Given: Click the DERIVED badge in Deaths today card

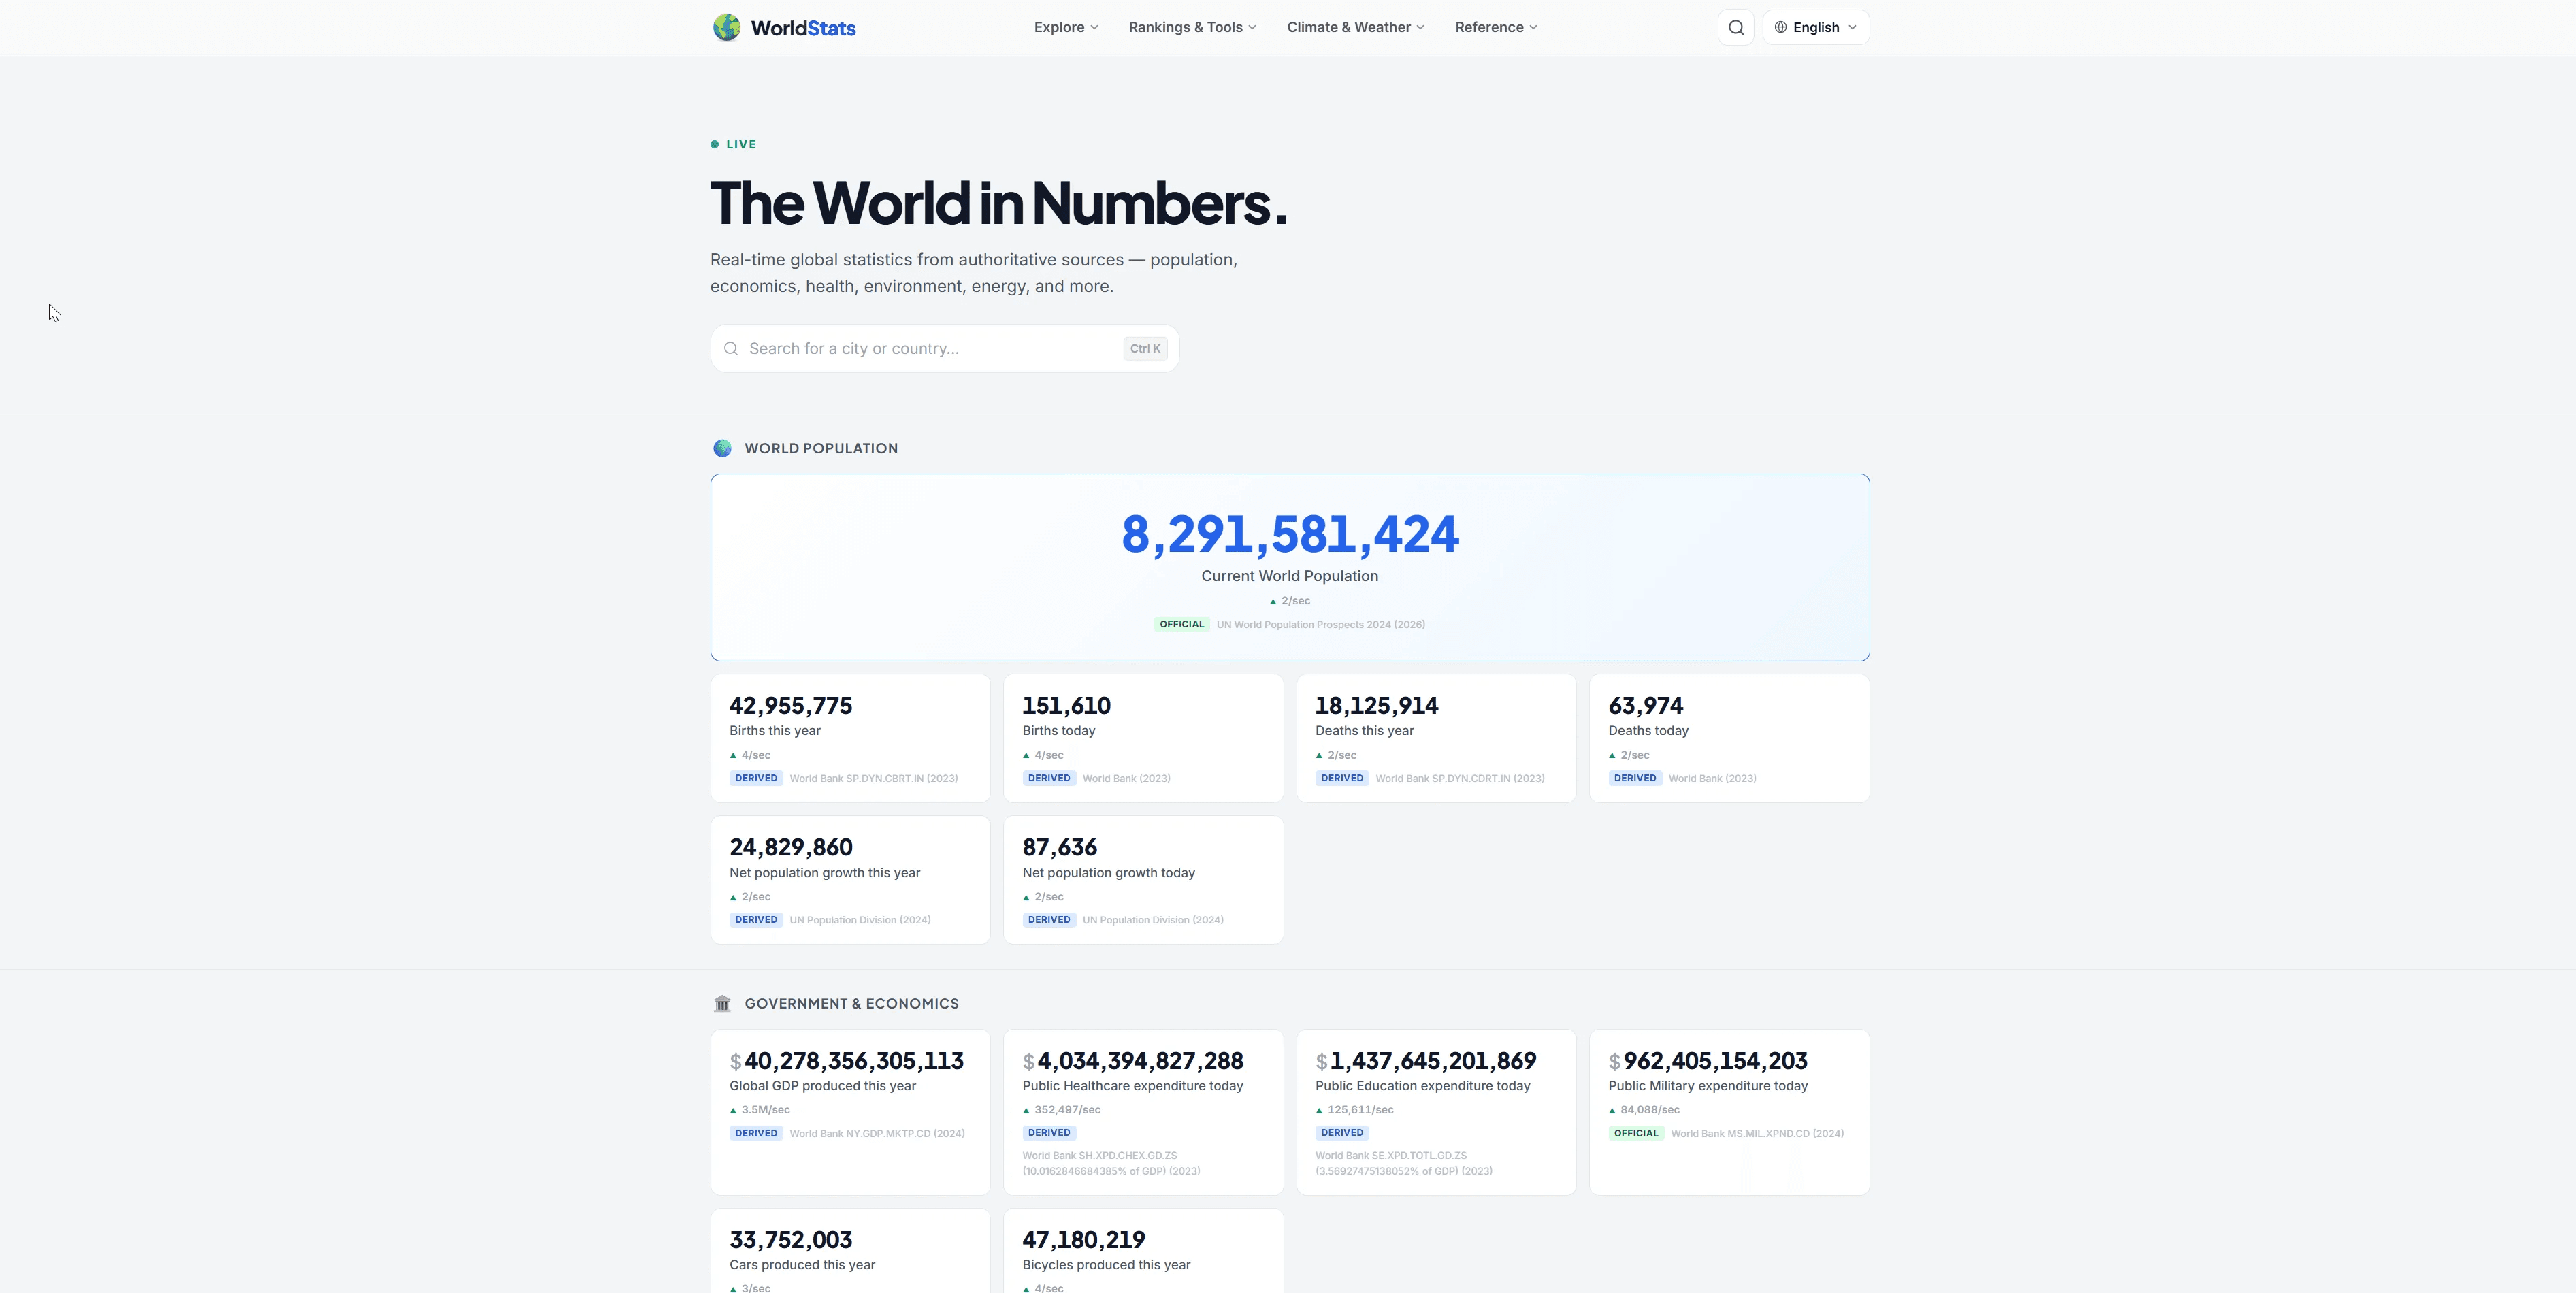Looking at the screenshot, I should [1635, 778].
